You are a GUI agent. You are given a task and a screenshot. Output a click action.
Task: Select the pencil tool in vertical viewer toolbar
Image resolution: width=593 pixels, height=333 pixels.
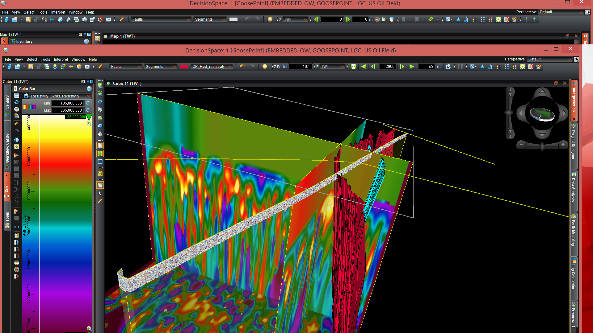100,201
